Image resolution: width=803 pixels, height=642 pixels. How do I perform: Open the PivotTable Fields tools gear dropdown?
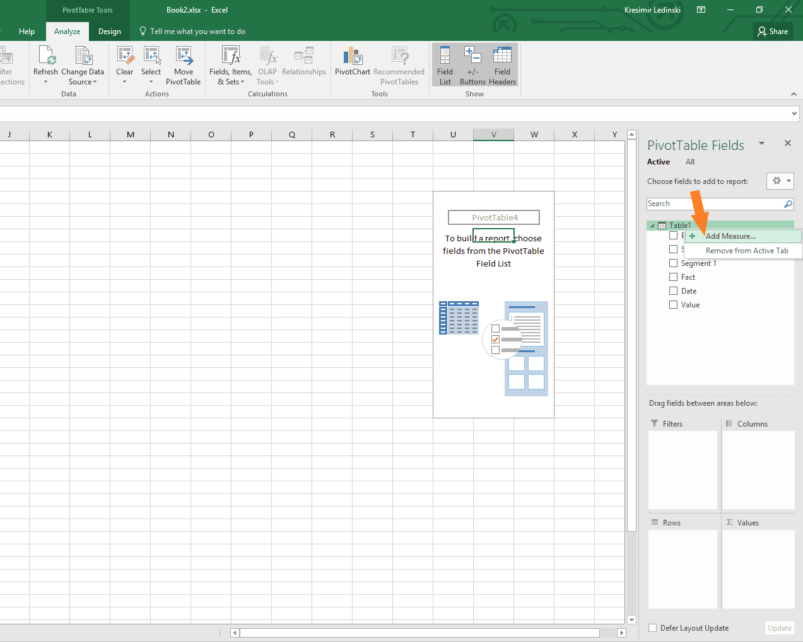tap(780, 181)
